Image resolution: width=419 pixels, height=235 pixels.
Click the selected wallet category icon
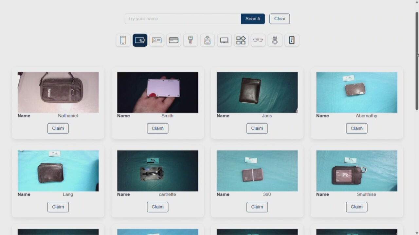click(x=140, y=40)
